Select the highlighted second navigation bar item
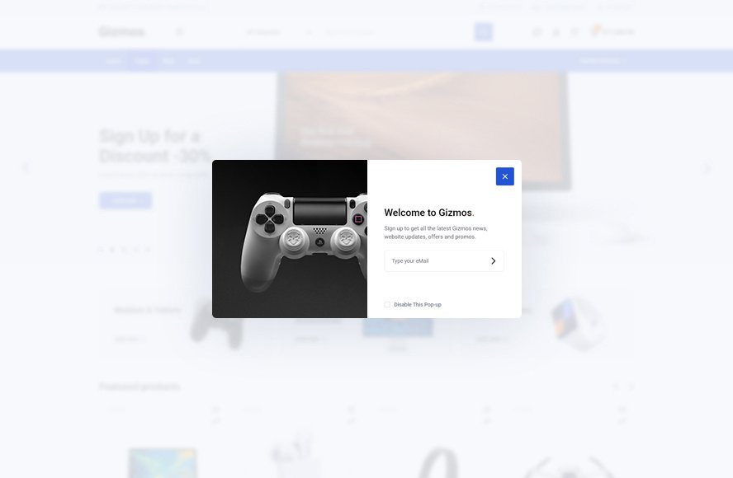 pos(142,61)
